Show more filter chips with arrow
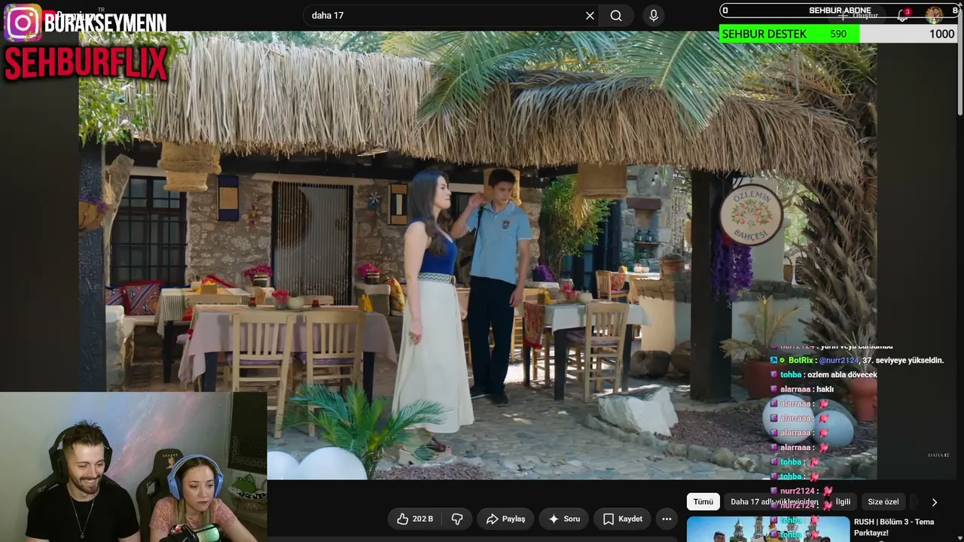Screen dimensions: 964x542 pyautogui.click(x=935, y=502)
